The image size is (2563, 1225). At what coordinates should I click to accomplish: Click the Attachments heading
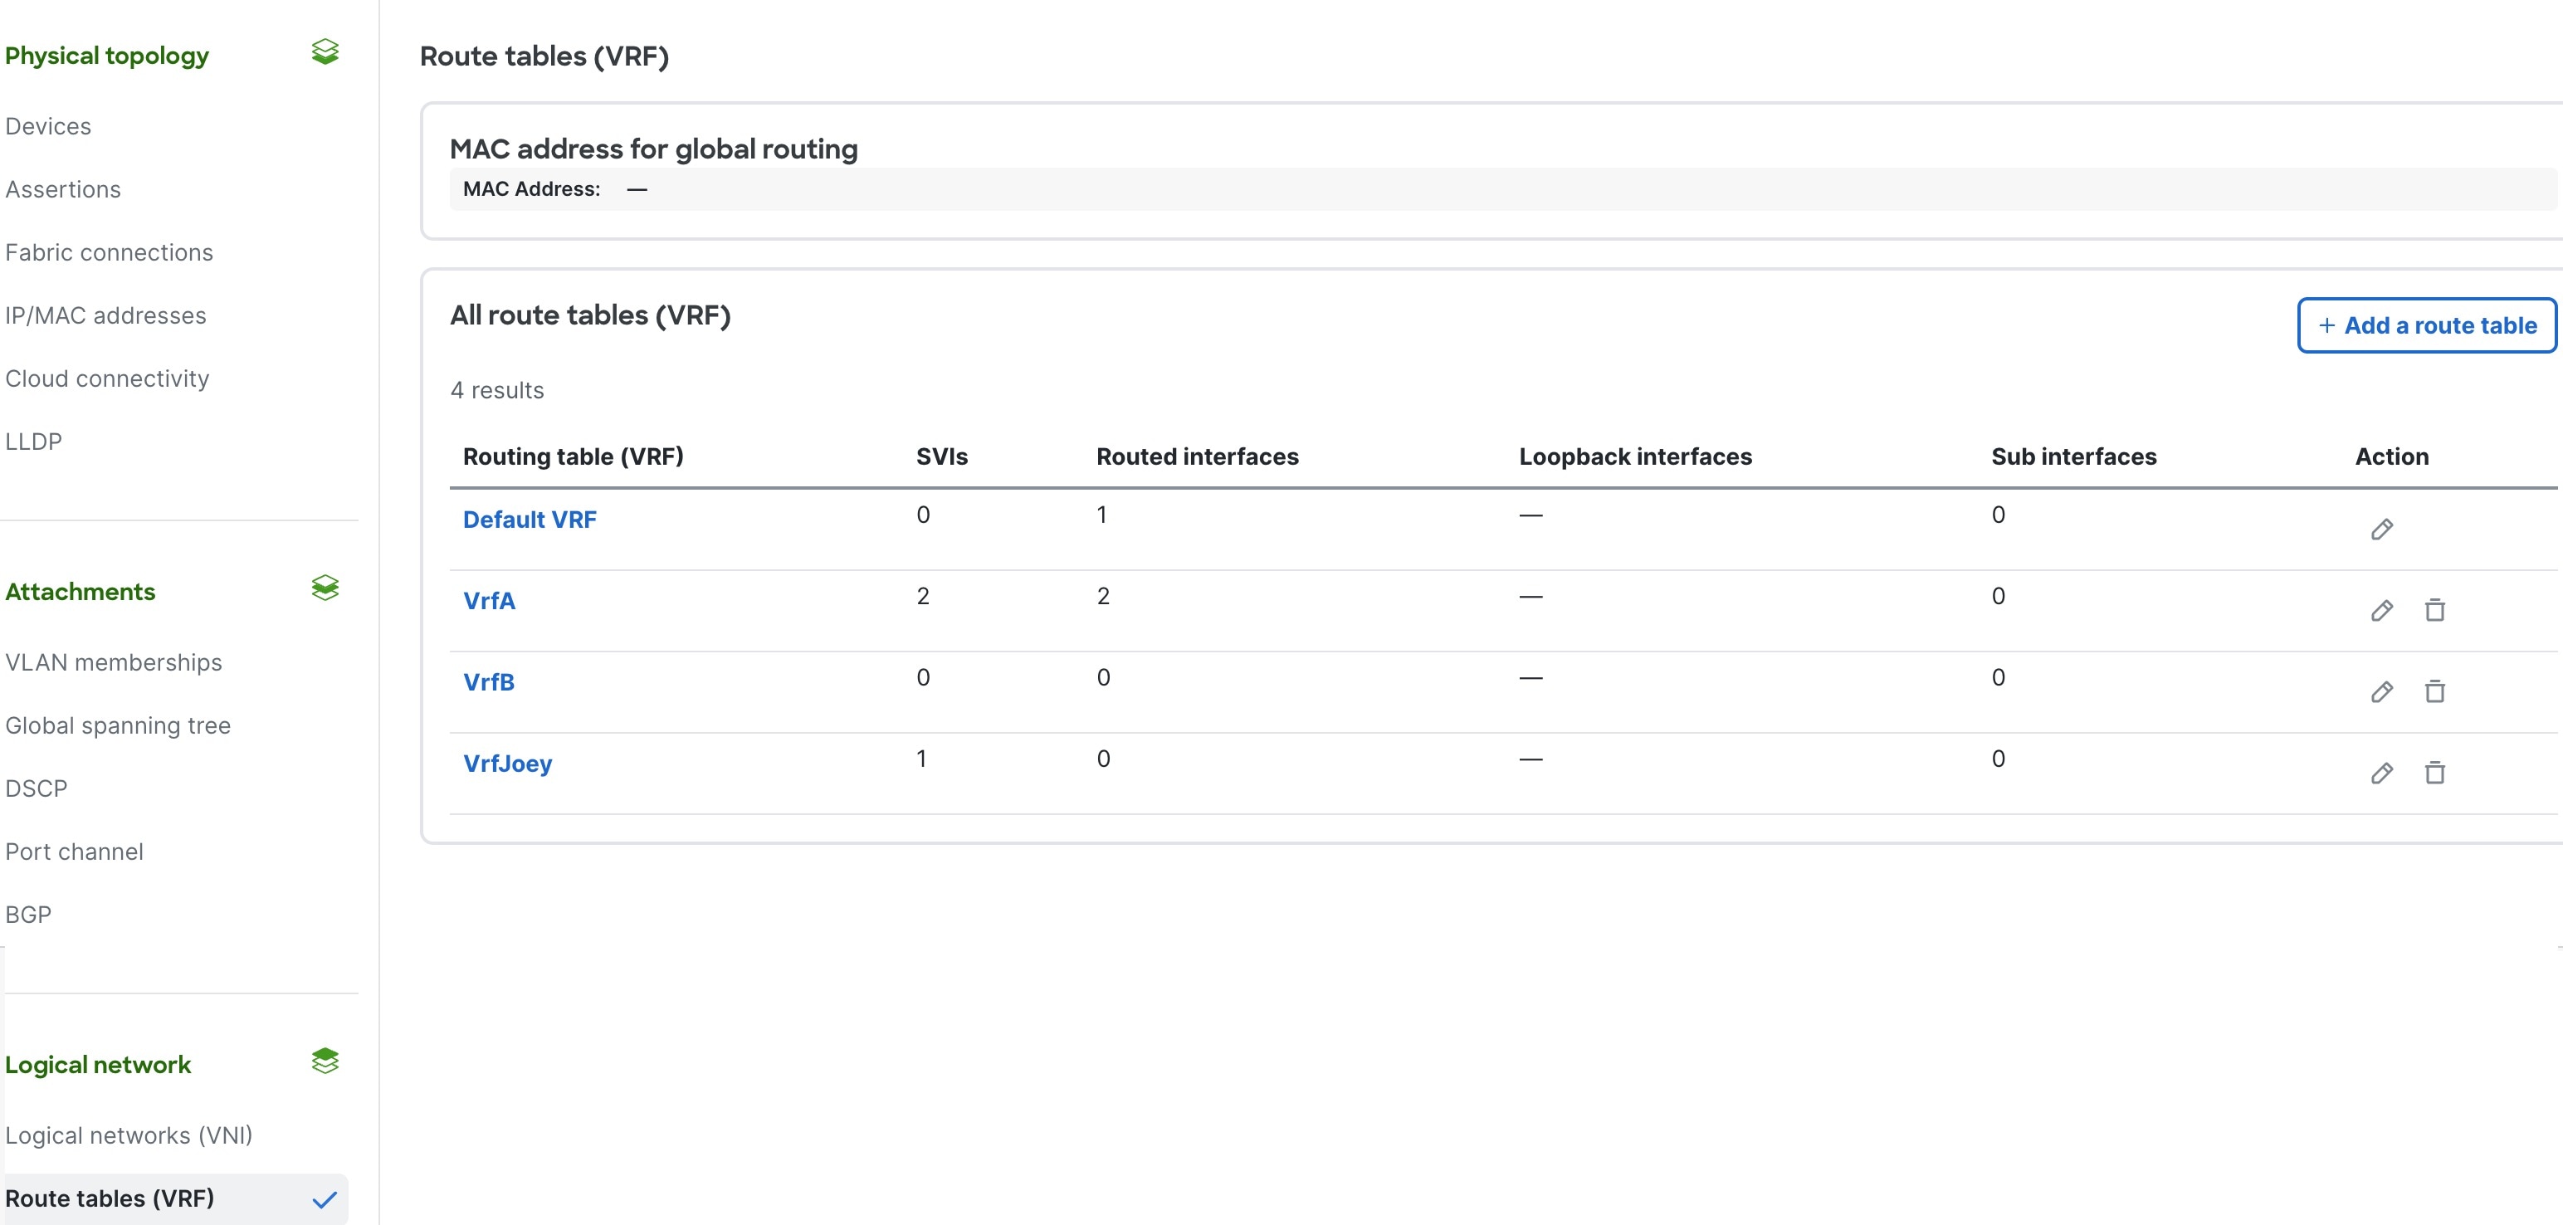click(80, 592)
